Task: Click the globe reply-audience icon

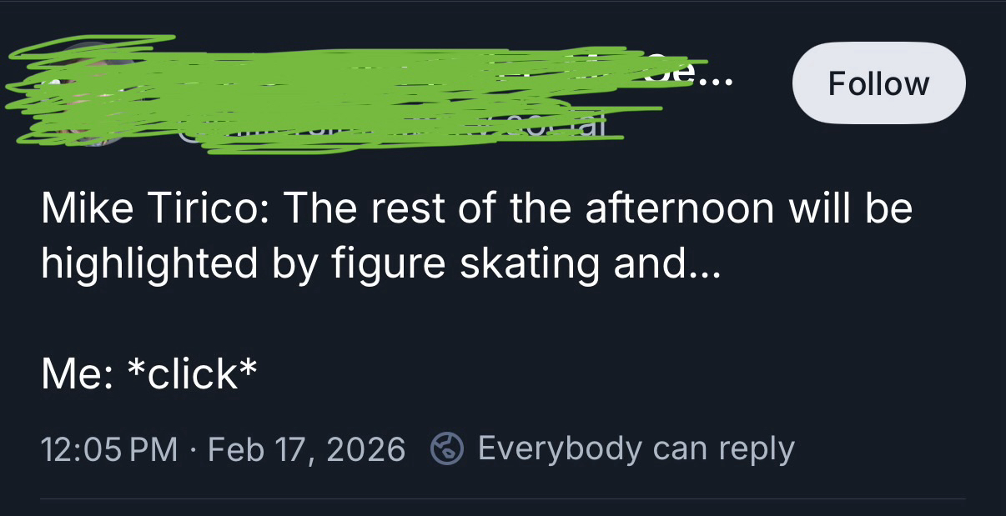Action: (446, 449)
